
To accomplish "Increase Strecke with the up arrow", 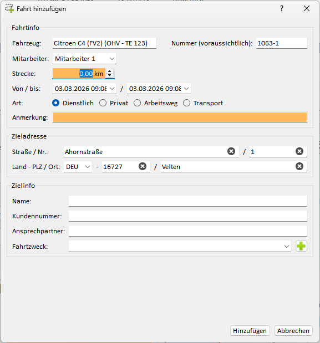I will (110, 71).
